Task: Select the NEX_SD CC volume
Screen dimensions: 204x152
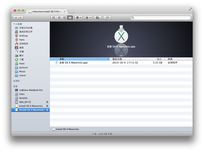Action: click(25, 102)
